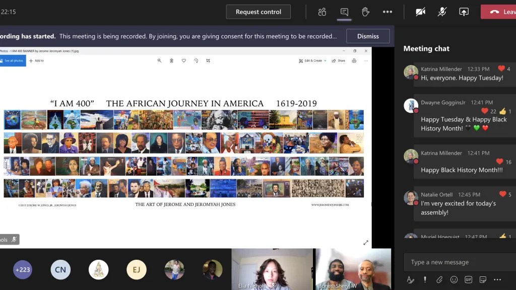Toggle the meeting chat panel icon
Image resolution: width=516 pixels, height=290 pixels.
pos(344,12)
